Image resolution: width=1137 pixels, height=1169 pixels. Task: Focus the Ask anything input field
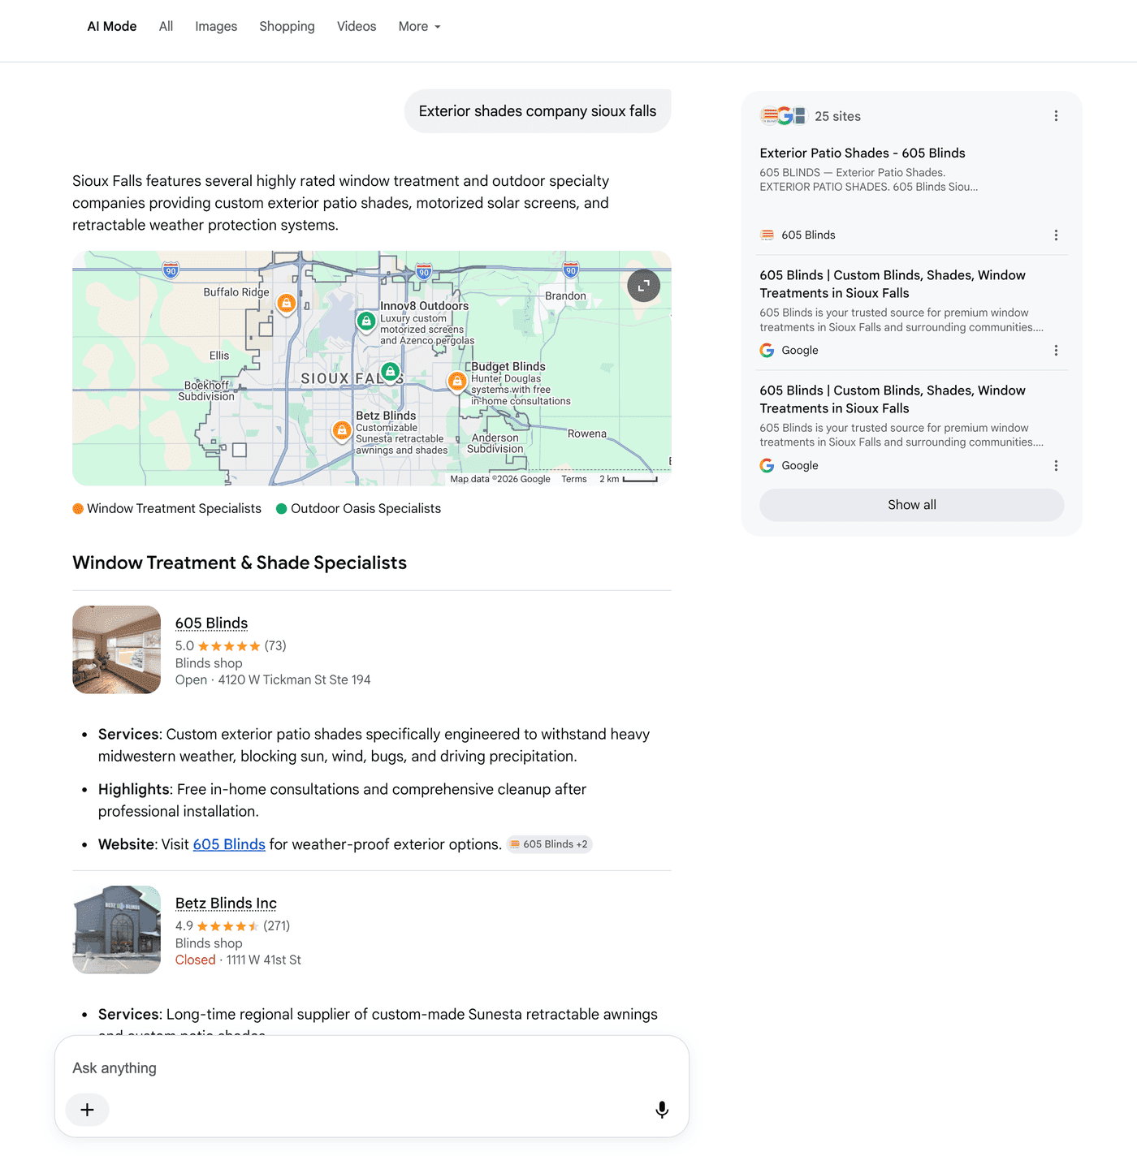click(371, 1068)
